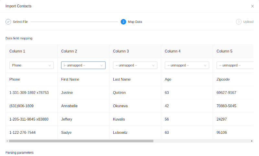Viewport: 259px width, 156px height.
Task: Click the zipcode '69627-9167'
Action: 226,93
